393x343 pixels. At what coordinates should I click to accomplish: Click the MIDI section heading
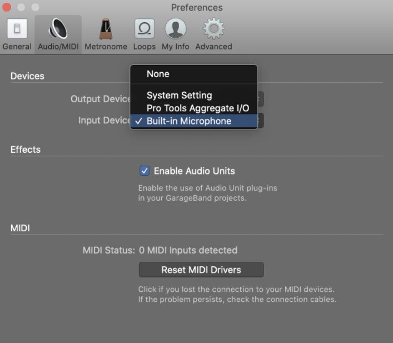click(x=20, y=228)
